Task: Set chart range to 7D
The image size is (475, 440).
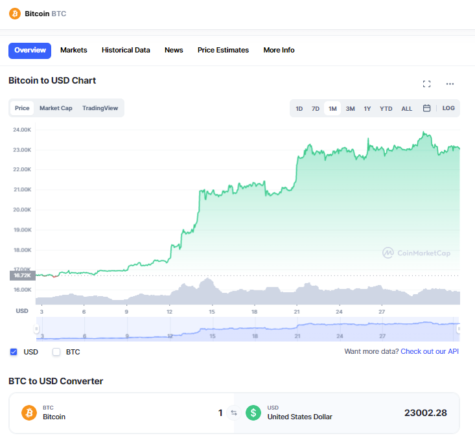Action: (316, 108)
